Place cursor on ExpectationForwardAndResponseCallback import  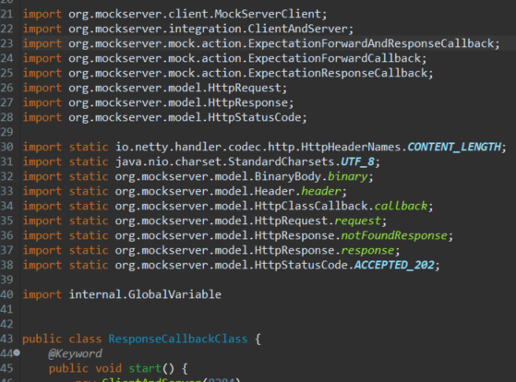click(x=371, y=43)
